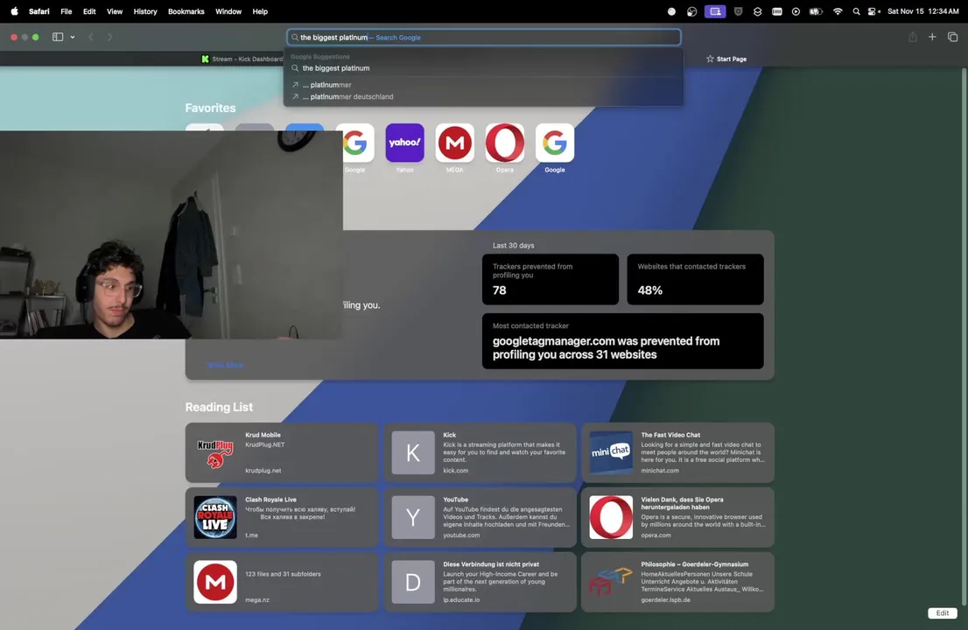Open Websites that contacted trackers card

[x=695, y=279]
